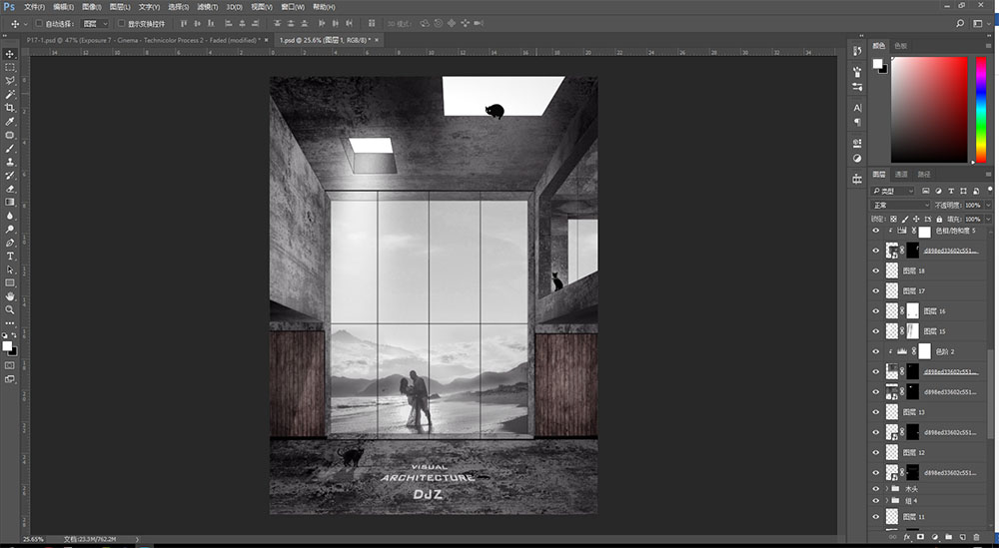Select the Eyedropper tool
This screenshot has height=548, width=999.
10,121
